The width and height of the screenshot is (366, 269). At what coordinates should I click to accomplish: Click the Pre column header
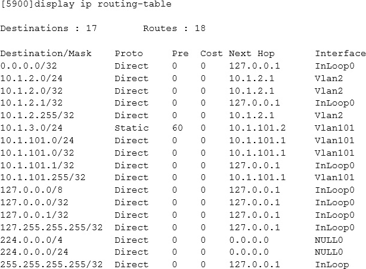click(x=179, y=54)
